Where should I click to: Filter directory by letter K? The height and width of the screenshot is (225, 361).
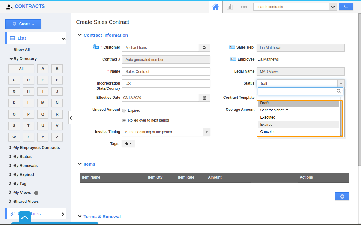[x=14, y=103]
